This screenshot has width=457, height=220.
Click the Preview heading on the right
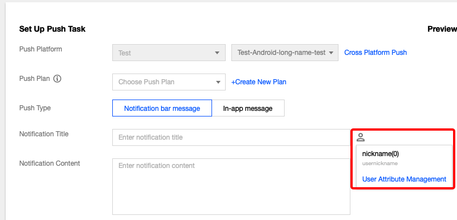pyautogui.click(x=442, y=29)
